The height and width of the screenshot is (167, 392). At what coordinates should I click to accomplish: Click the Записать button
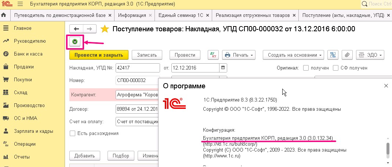click(147, 55)
